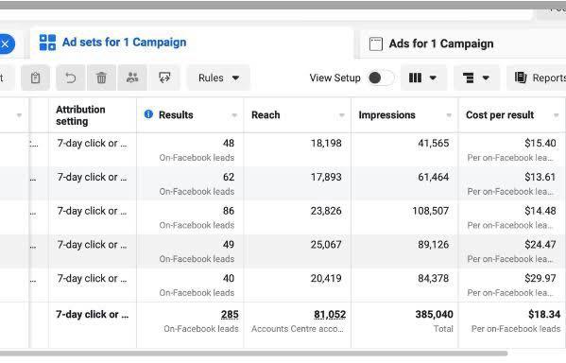Viewport: 566px width, 363px height.
Task: Click the reach value 20,419
Action: point(326,279)
